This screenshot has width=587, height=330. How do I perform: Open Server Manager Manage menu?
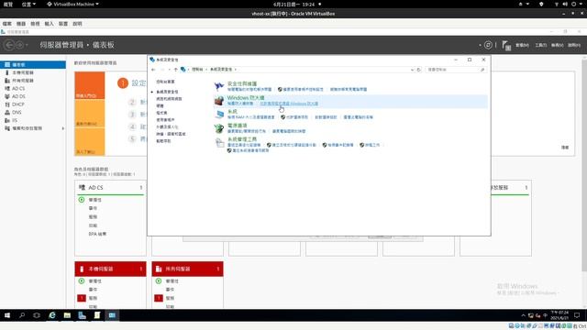tap(522, 45)
